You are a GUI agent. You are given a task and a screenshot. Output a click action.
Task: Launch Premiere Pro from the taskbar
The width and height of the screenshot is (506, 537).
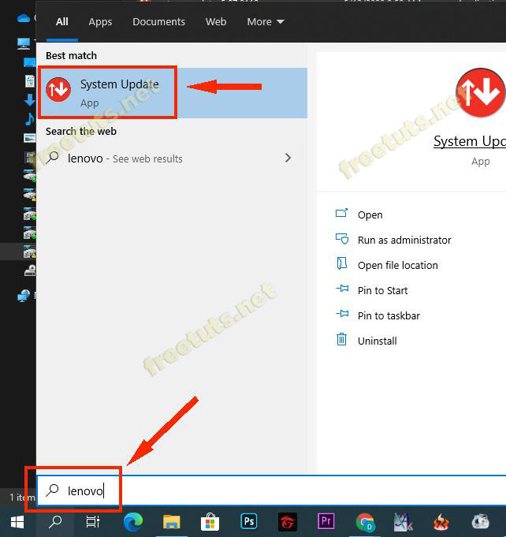point(326,521)
